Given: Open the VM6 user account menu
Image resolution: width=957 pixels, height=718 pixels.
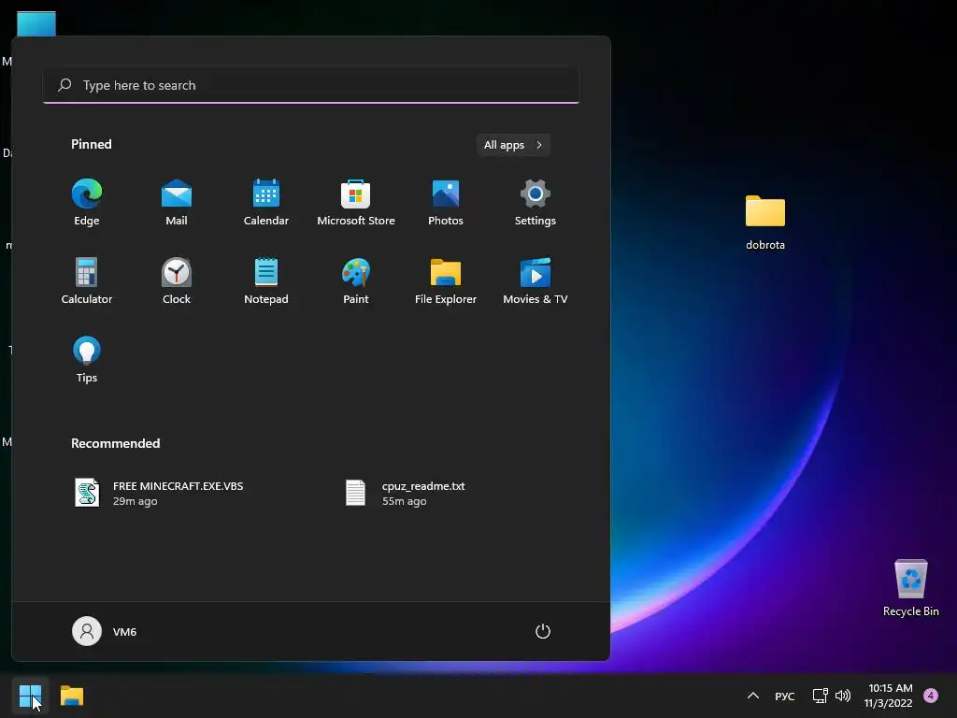Looking at the screenshot, I should 105,631.
